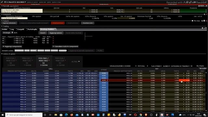Toggle the Pre-insc checkbox
The height and width of the screenshot is (117, 208).
pos(192,21)
